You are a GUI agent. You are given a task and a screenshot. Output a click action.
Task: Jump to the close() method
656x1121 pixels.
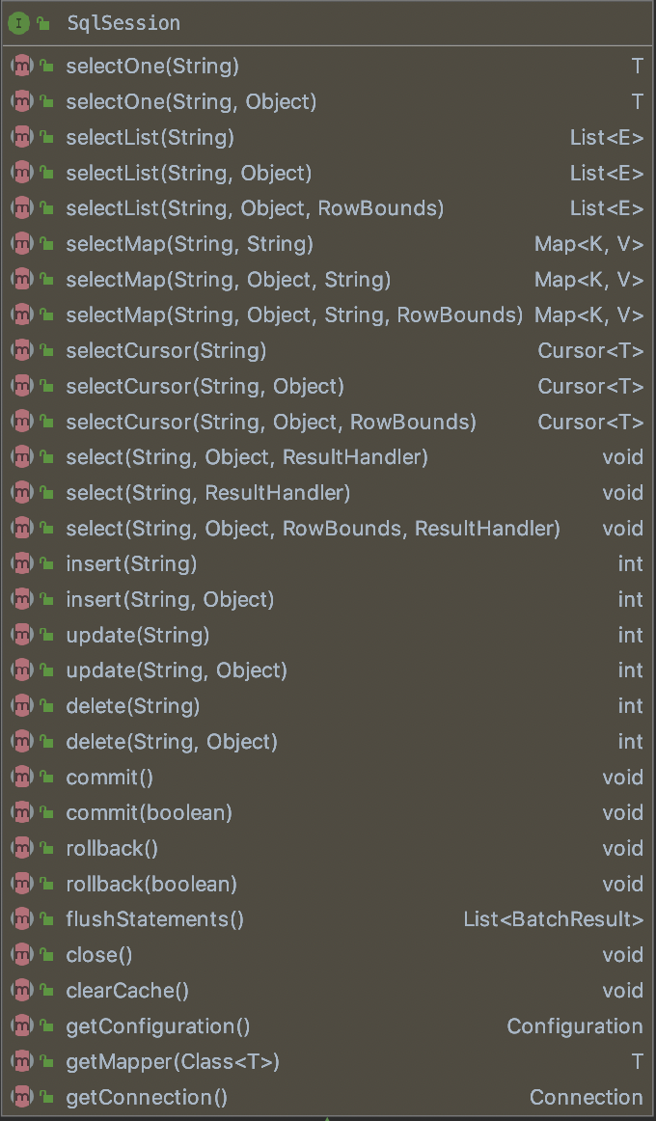[x=99, y=955]
